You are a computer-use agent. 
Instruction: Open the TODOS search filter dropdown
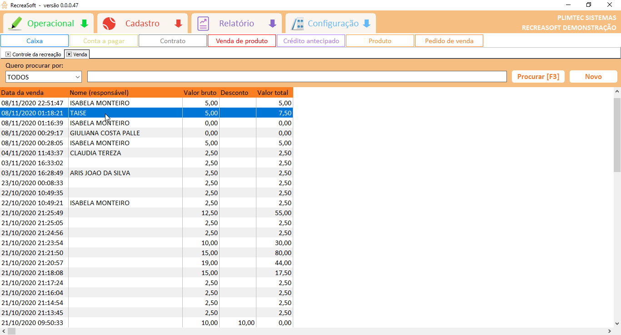pos(77,77)
